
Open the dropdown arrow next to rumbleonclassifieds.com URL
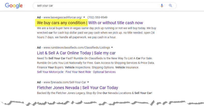click(112, 47)
